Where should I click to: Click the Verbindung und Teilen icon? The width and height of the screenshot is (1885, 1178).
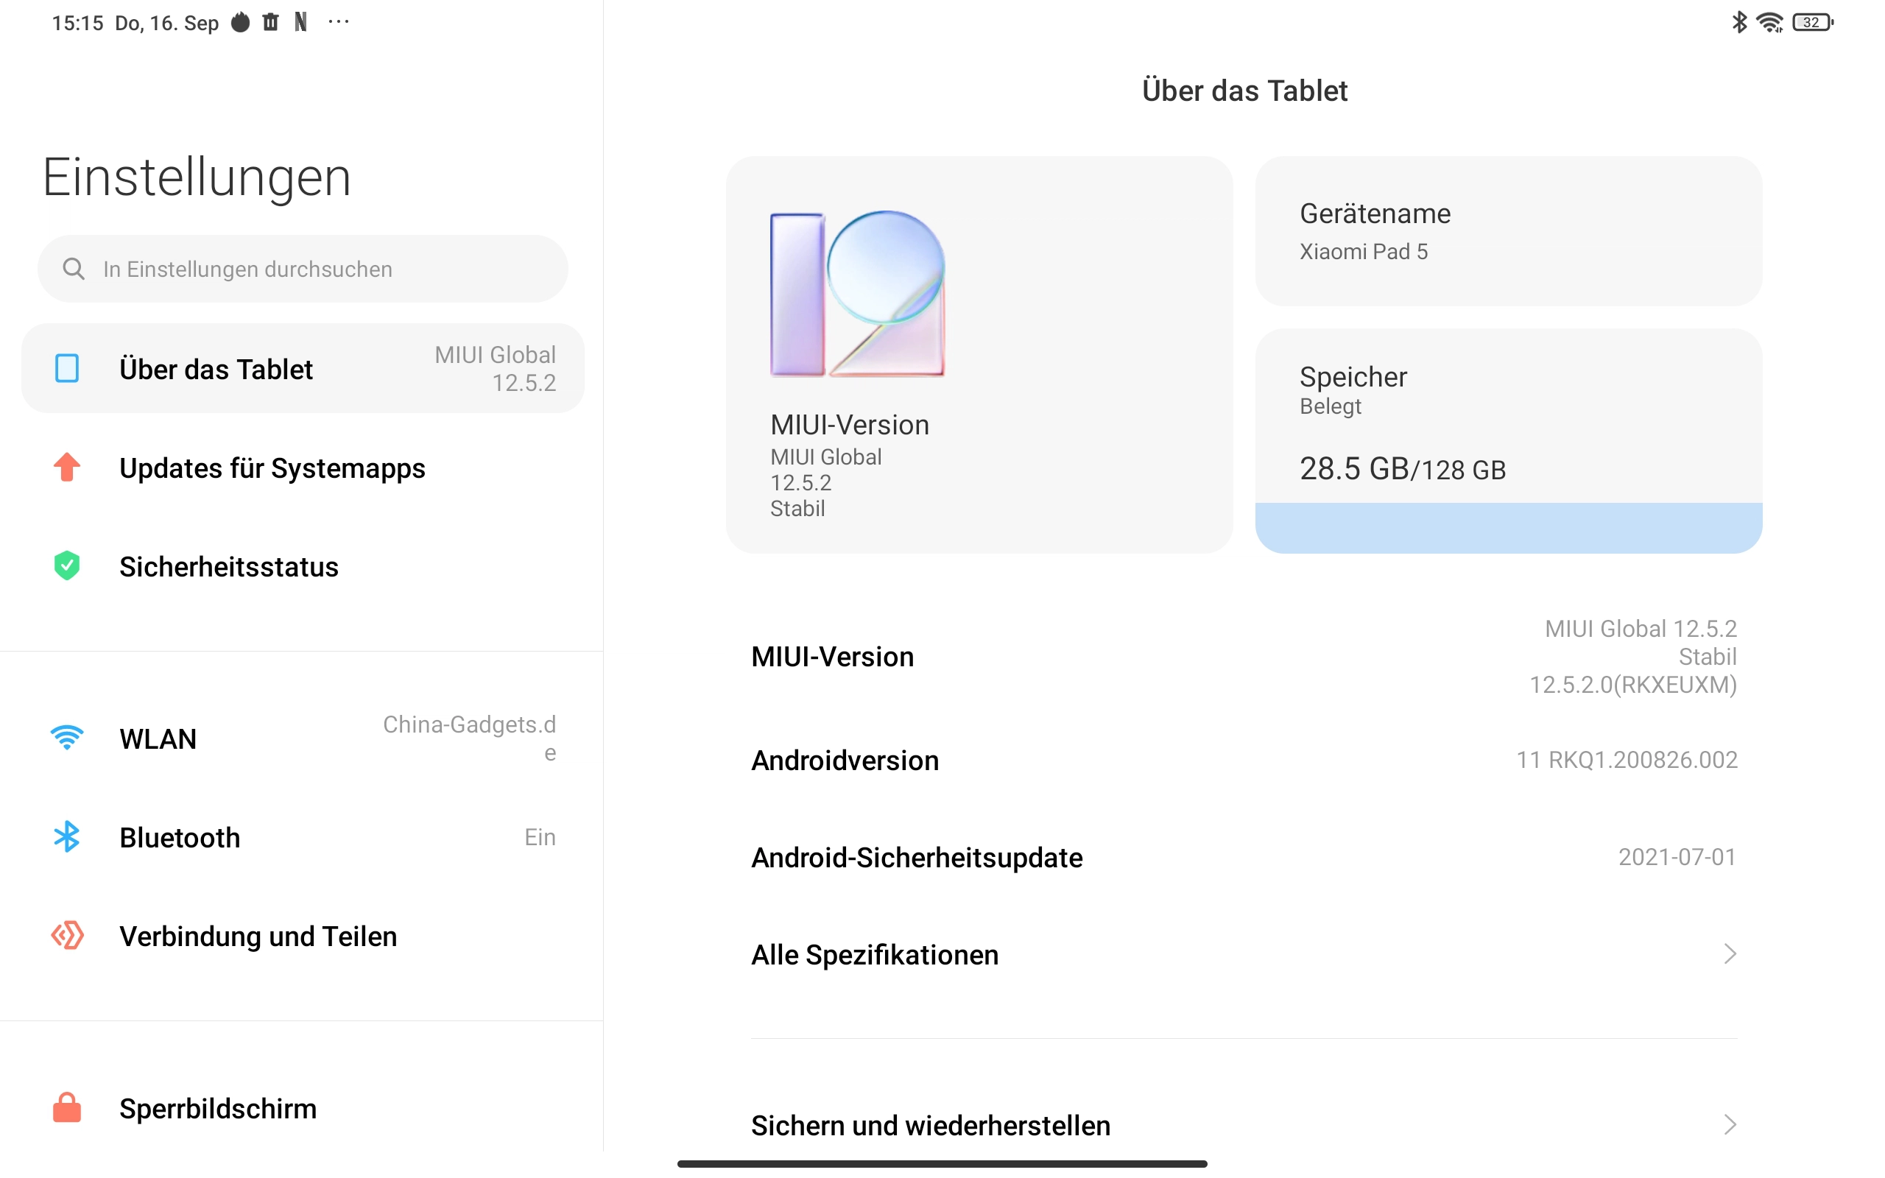[67, 935]
